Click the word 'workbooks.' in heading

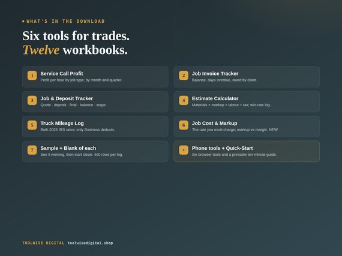pos(95,50)
